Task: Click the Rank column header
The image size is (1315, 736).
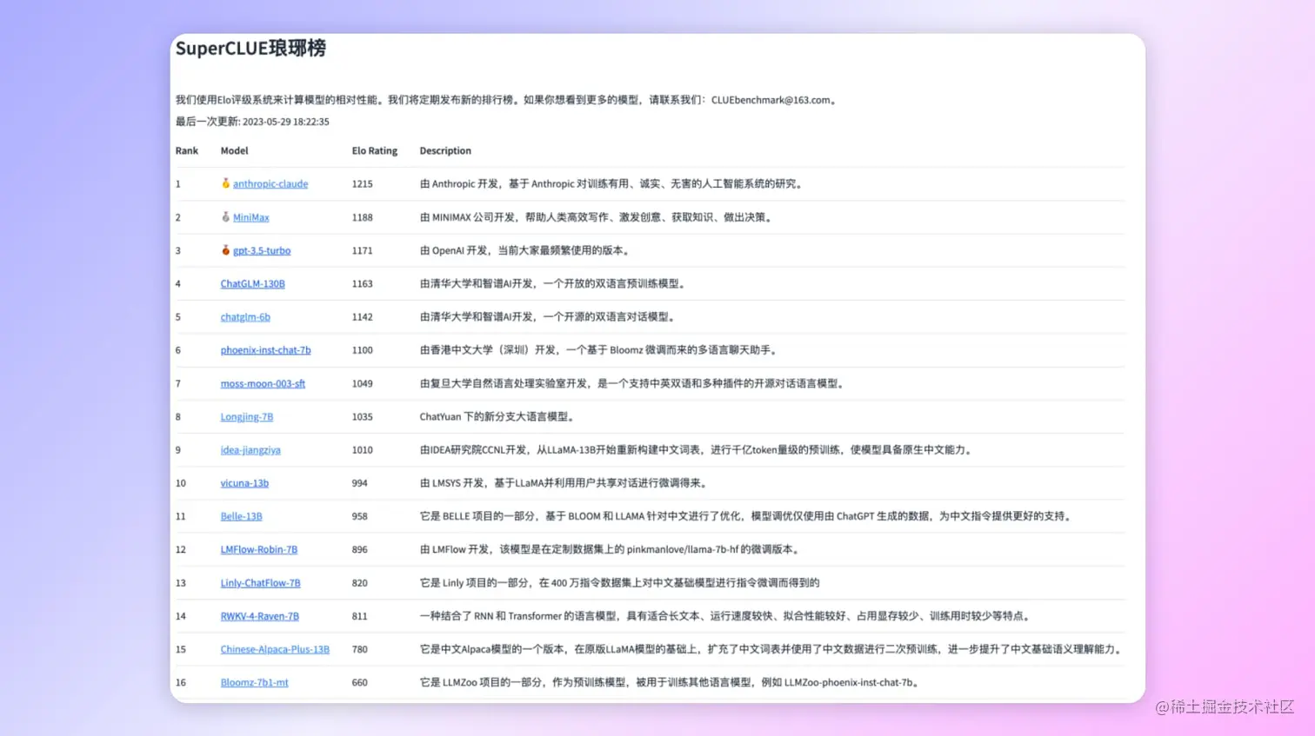Action: pos(187,150)
